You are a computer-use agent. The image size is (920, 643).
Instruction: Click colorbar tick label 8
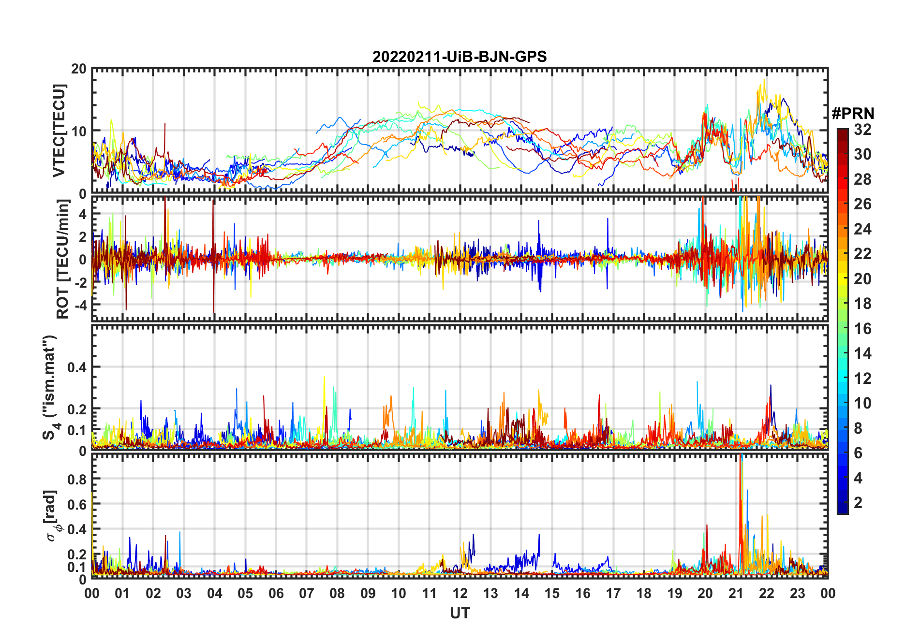tap(858, 428)
